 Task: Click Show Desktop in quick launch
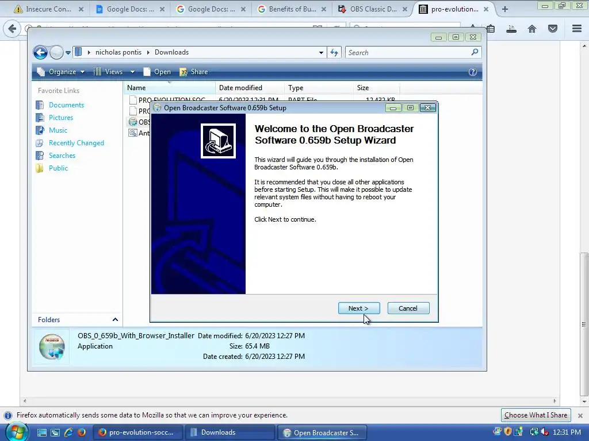click(x=41, y=433)
